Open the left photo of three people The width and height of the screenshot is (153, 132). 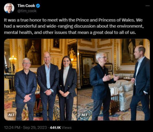40,80
